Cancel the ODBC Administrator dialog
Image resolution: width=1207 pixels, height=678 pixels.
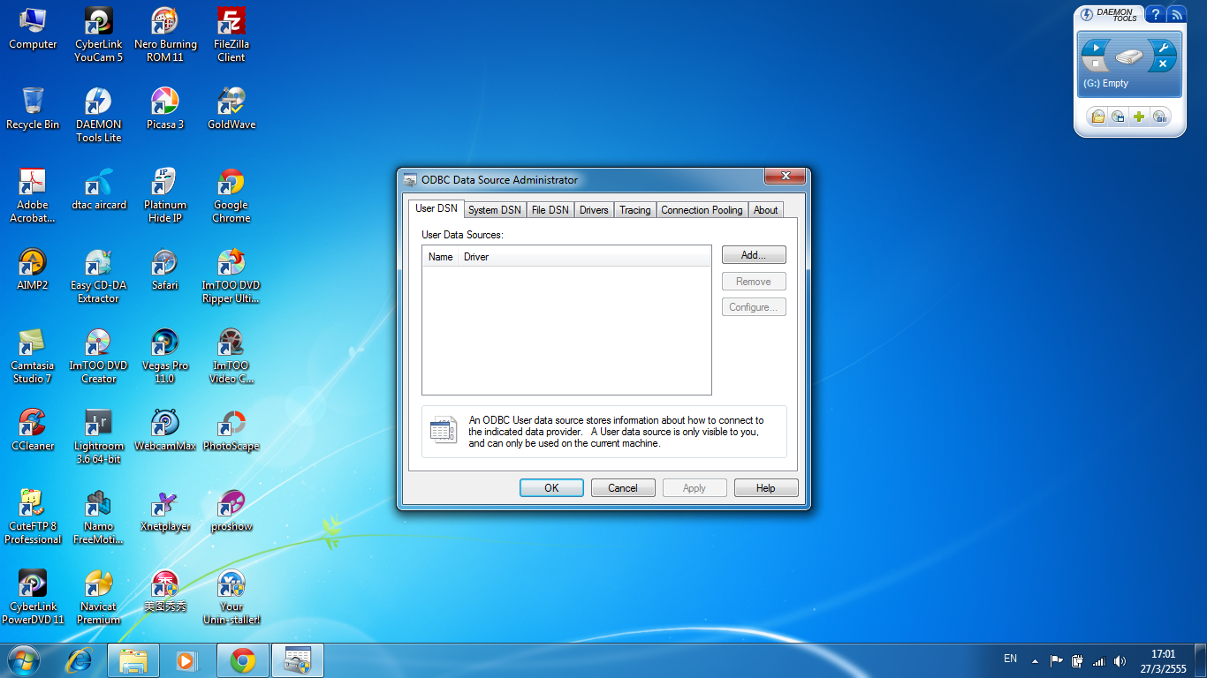[x=623, y=488]
